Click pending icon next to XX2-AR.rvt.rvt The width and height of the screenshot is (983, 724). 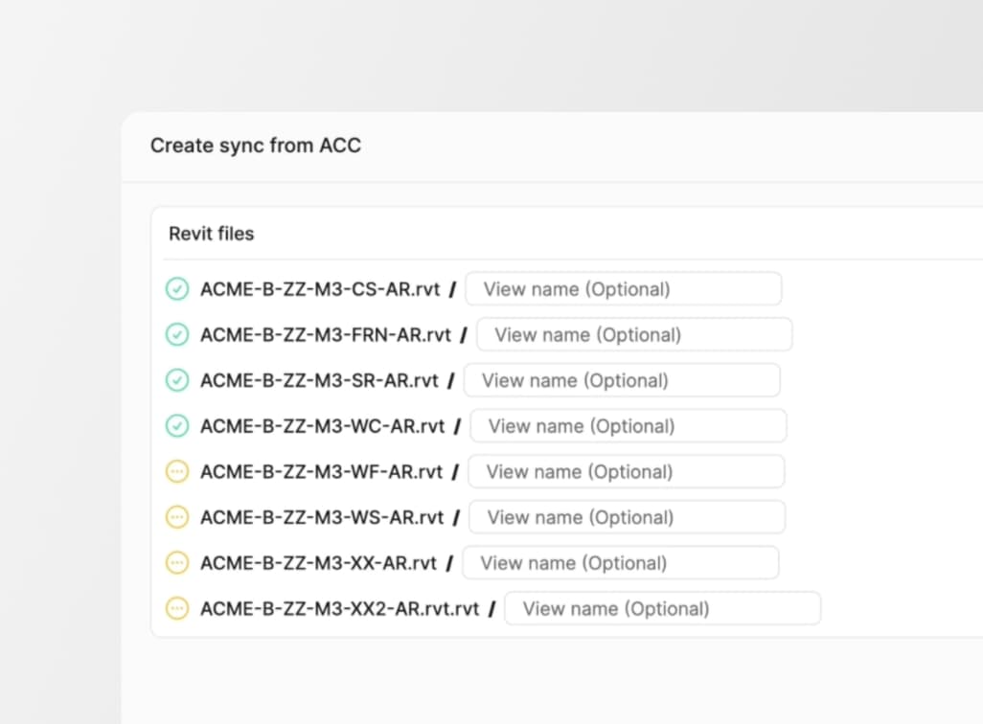click(177, 608)
